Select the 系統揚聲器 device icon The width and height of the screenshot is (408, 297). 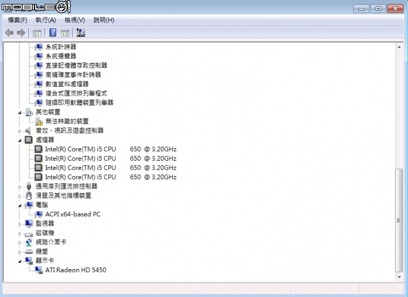coord(39,56)
